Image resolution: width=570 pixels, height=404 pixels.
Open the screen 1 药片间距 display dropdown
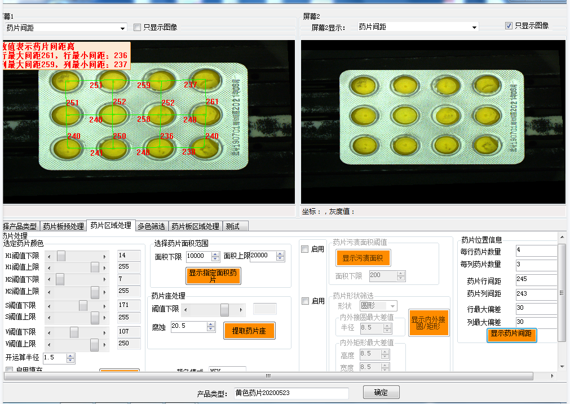tap(123, 28)
